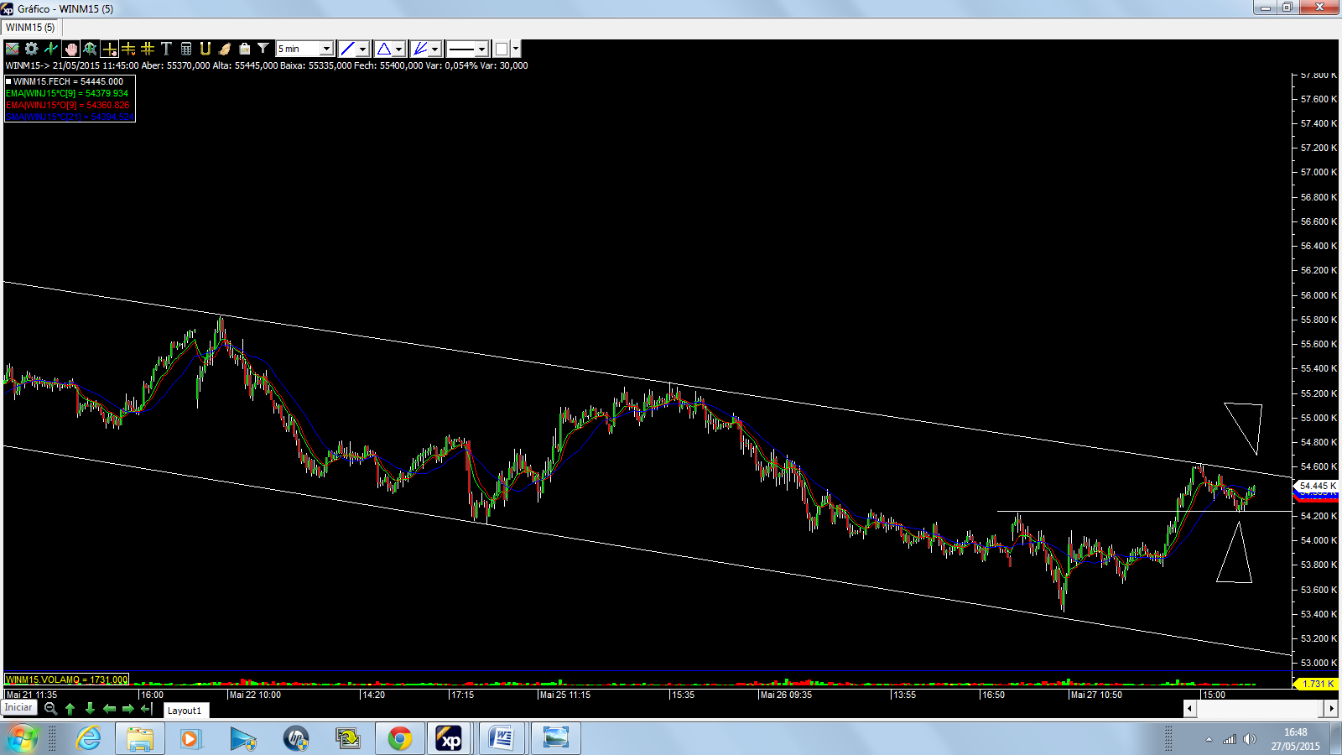
Task: Click the shopping bag order icon
Action: tap(244, 49)
